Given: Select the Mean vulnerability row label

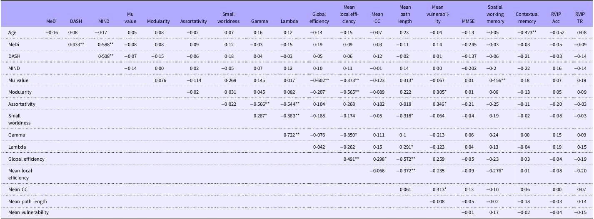Looking at the screenshot, I should coord(28,212).
